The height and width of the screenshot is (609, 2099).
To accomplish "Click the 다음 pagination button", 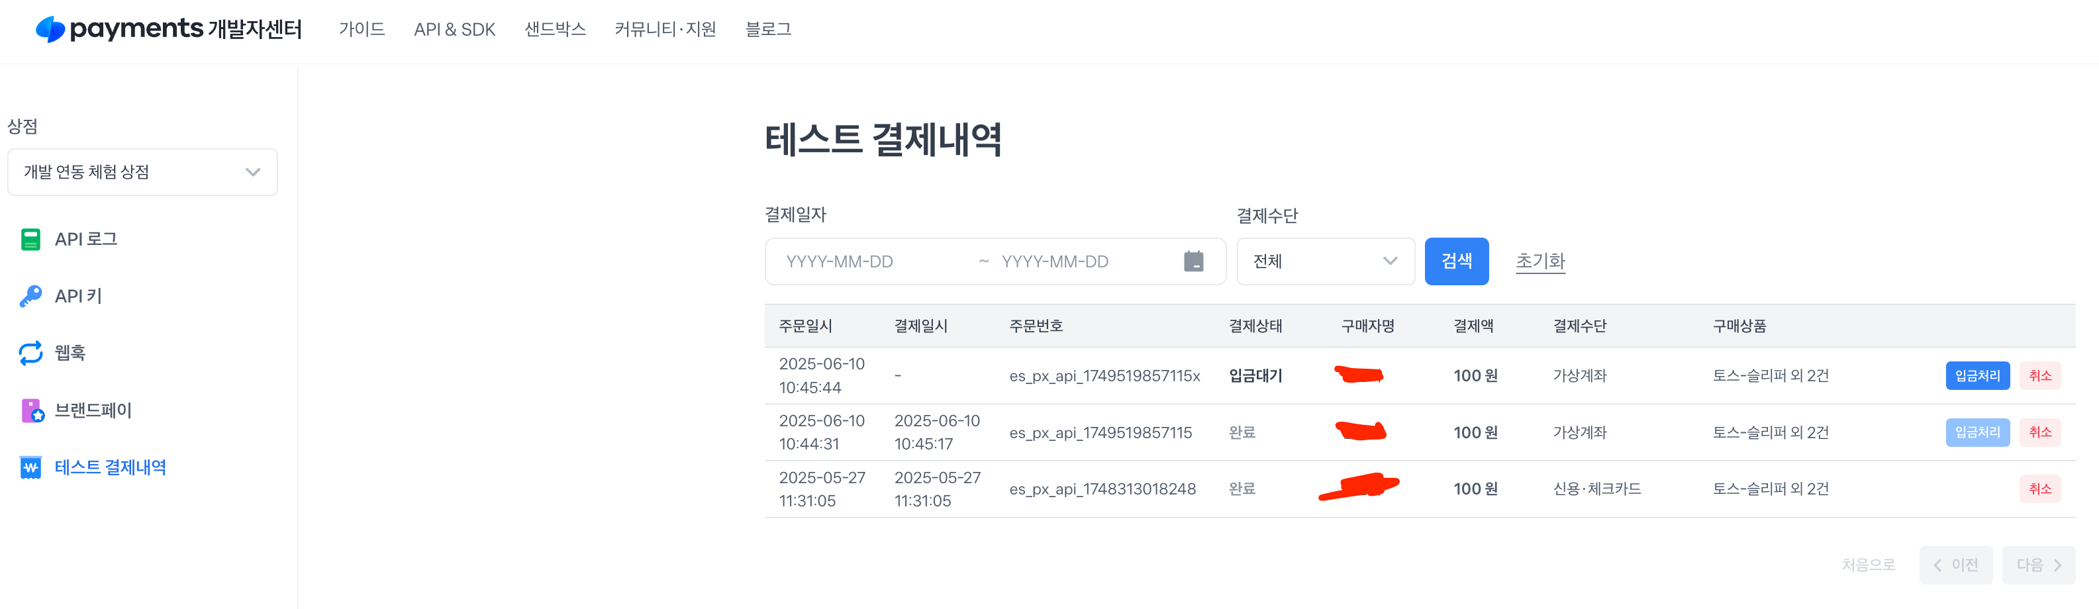I will (2038, 565).
